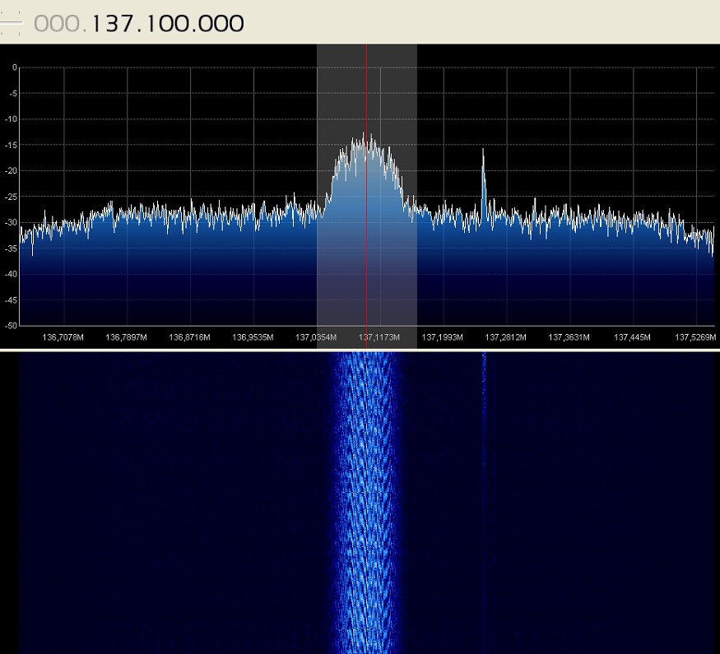Click the 137,3631M frequency axis label
Screen dimensions: 720x654
(x=569, y=337)
